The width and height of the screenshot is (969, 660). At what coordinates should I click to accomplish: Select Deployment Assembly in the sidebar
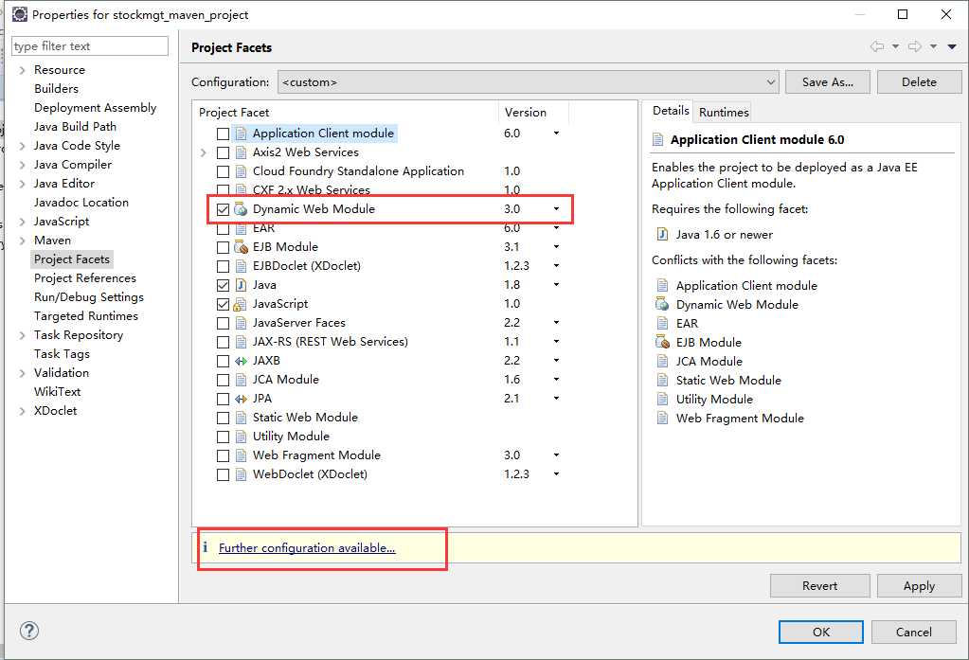95,108
